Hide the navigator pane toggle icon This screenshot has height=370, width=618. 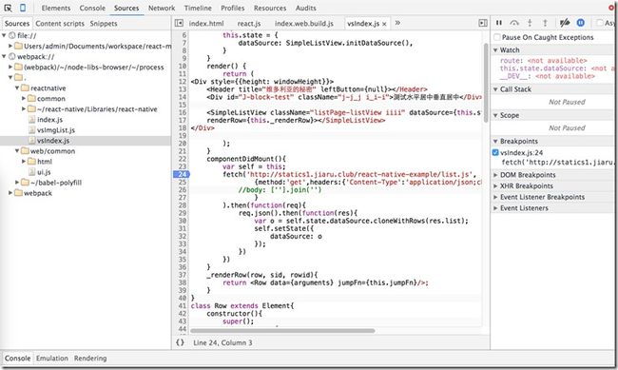click(179, 23)
